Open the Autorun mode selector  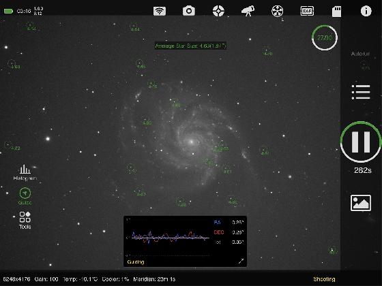(x=360, y=54)
